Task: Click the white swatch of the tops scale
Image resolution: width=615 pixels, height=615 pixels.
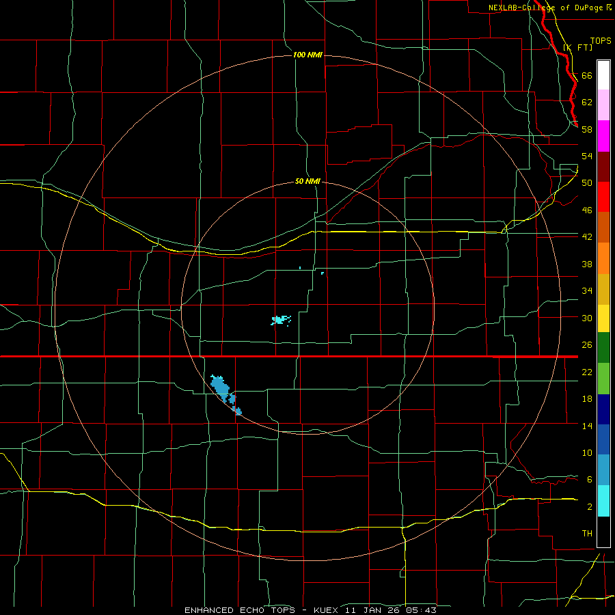Action: pos(603,75)
